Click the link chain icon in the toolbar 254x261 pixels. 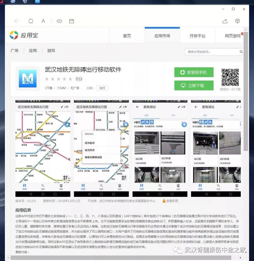[x=59, y=21]
